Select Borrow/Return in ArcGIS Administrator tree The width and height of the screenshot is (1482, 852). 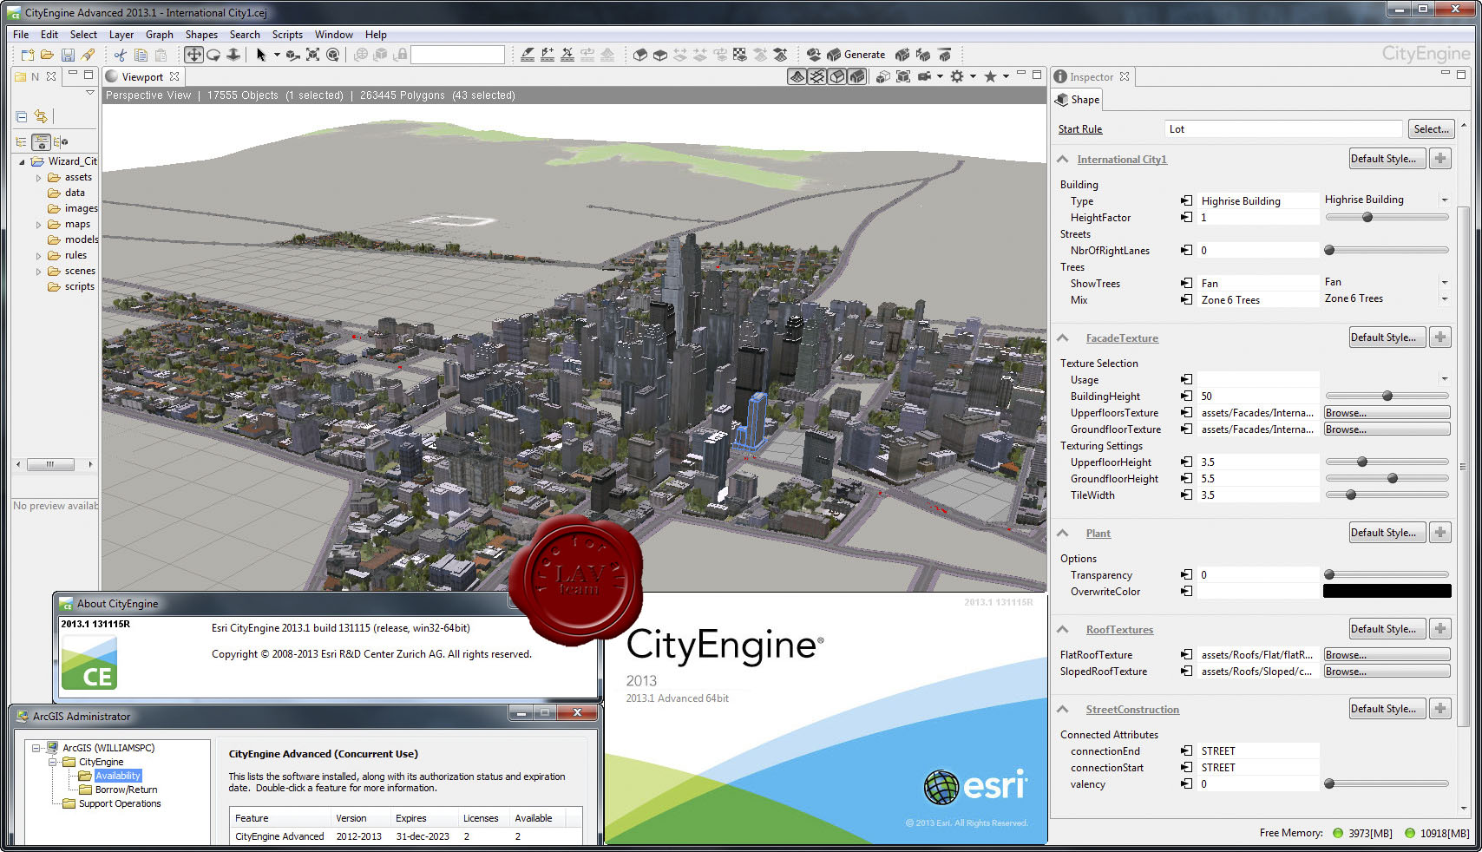(x=126, y=790)
